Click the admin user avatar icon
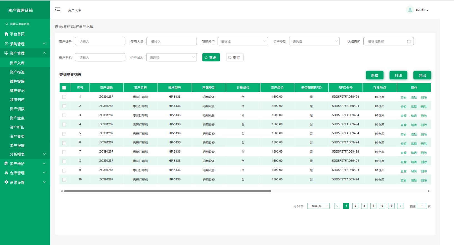 410,10
